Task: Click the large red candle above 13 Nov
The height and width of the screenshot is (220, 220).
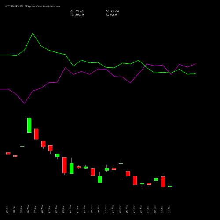Action: pos(65,165)
